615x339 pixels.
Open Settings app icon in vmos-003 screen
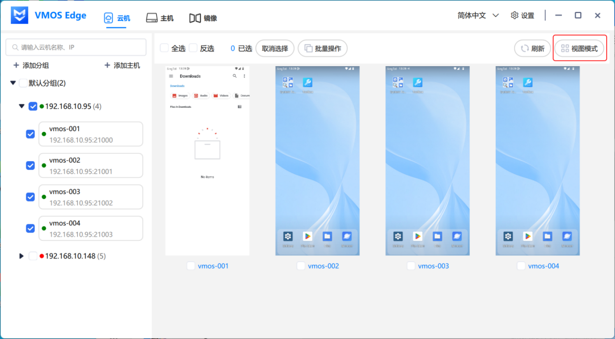pos(398,236)
